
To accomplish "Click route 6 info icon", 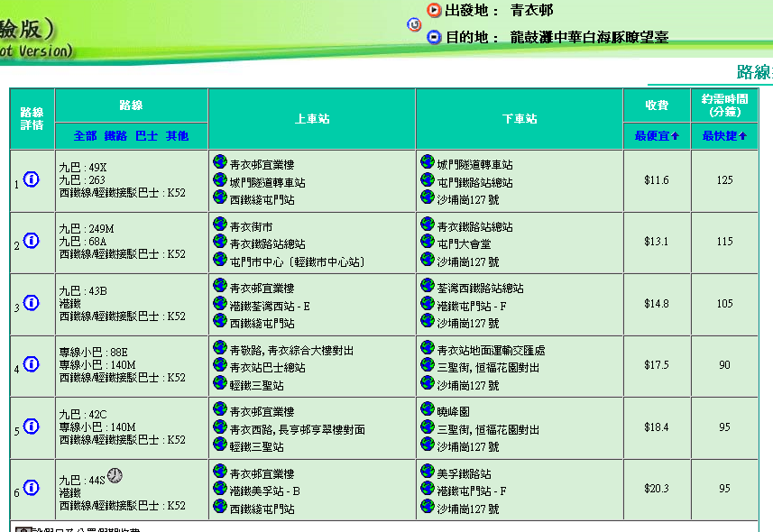I will tap(32, 488).
